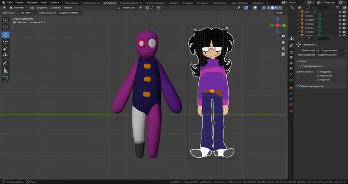Image resolution: width=348 pixels, height=184 pixels.
Task: Select the Move tool in left toolbar
Action: tap(5, 35)
